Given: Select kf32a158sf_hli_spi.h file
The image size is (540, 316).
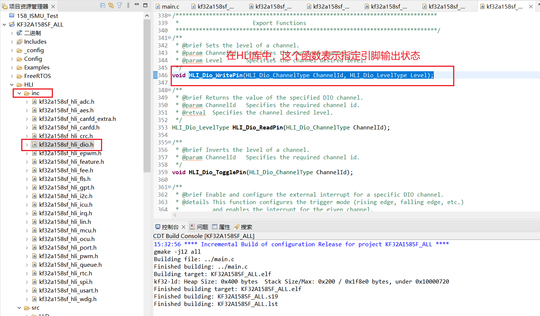Looking at the screenshot, I should [66, 282].
